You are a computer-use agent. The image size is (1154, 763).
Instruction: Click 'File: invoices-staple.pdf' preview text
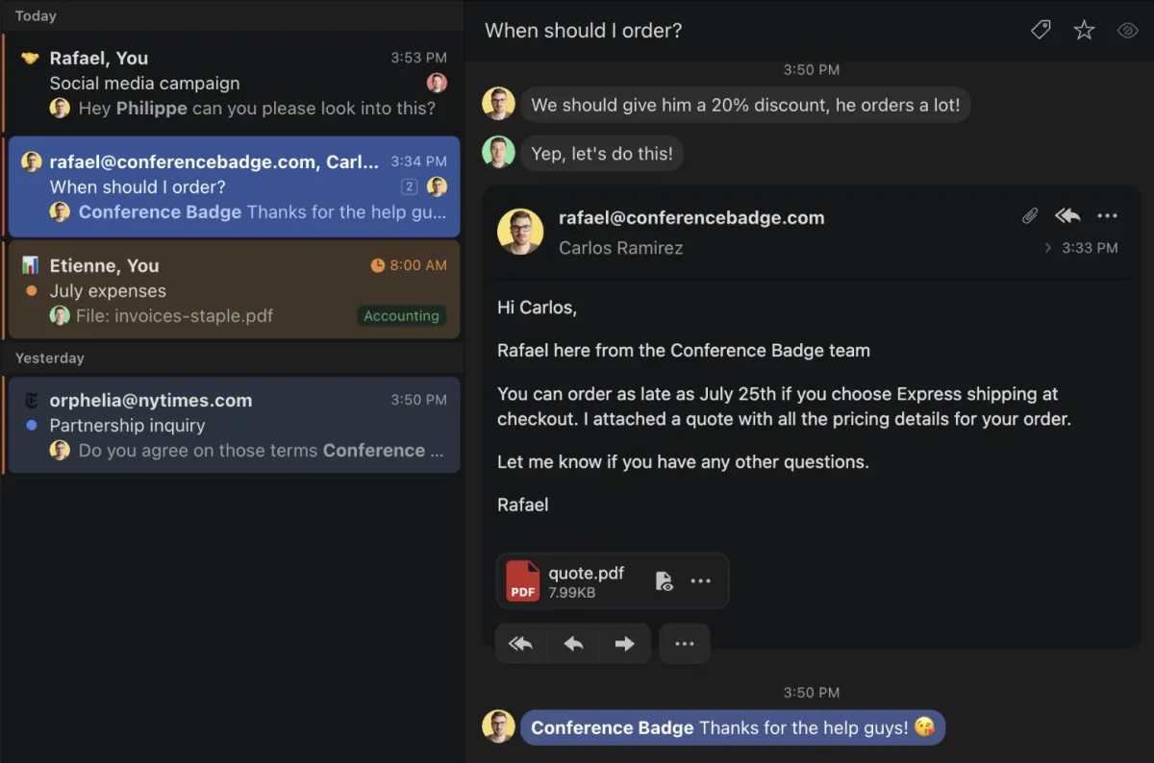click(x=175, y=315)
